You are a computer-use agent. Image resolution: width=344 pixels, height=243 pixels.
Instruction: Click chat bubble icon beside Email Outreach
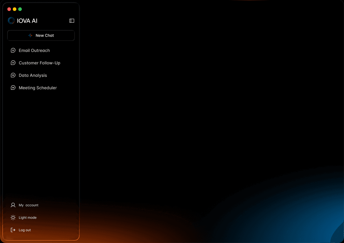13,50
